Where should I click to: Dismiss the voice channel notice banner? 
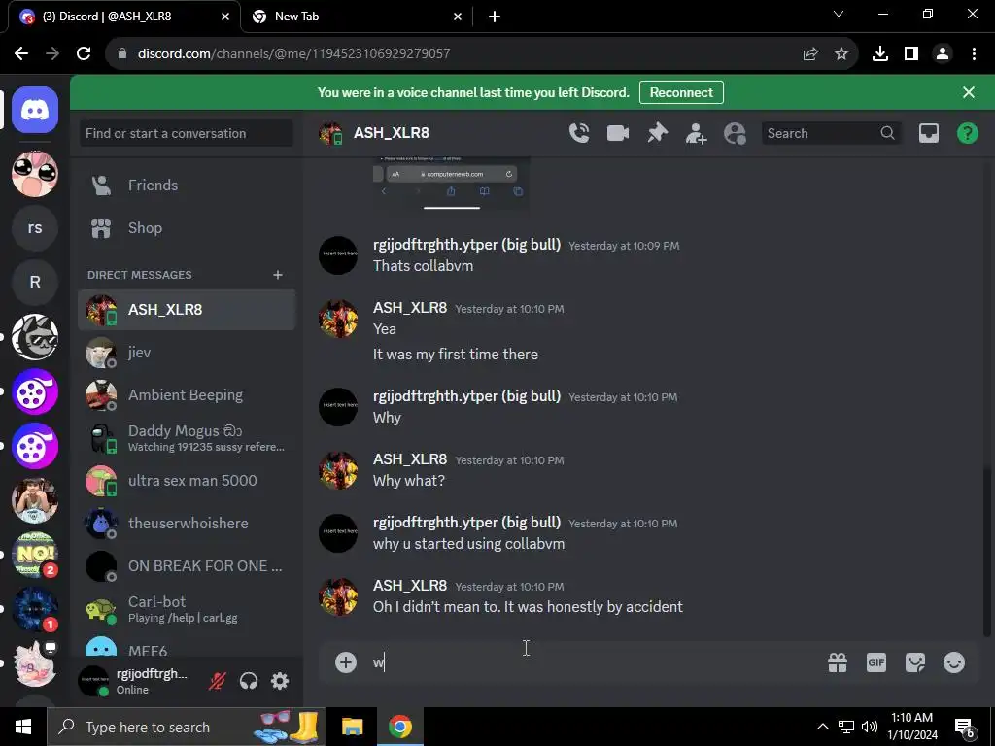(x=968, y=92)
